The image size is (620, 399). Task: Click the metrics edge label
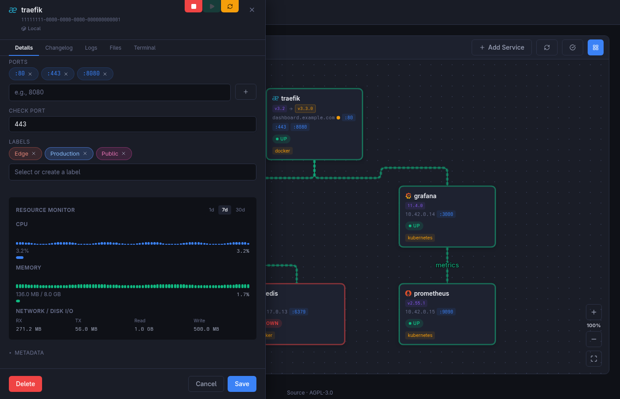pyautogui.click(x=447, y=265)
